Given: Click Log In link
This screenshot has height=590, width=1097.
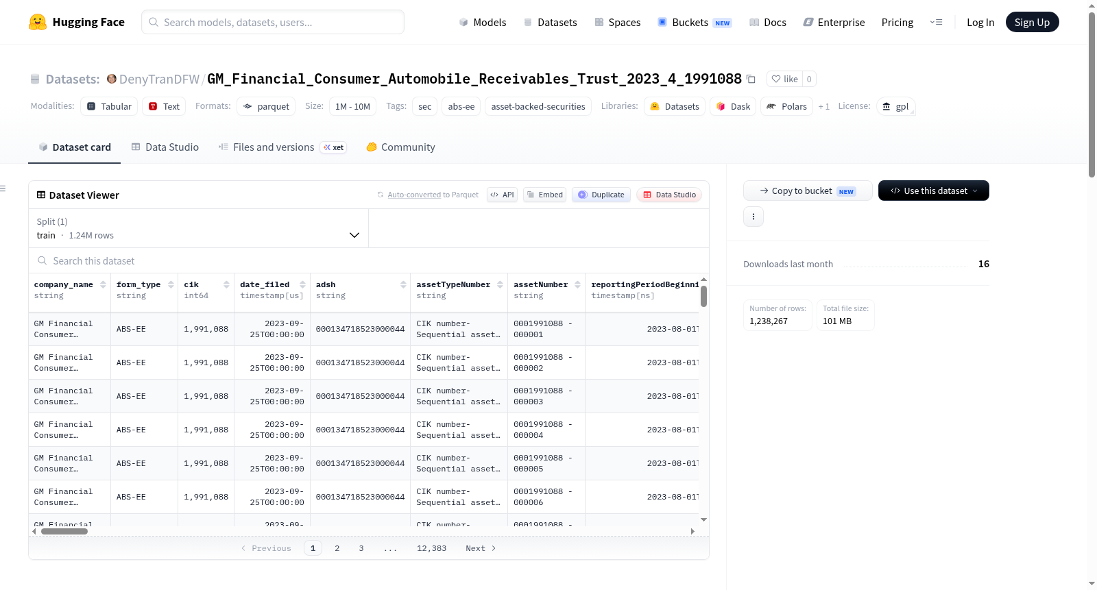Looking at the screenshot, I should [x=980, y=22].
